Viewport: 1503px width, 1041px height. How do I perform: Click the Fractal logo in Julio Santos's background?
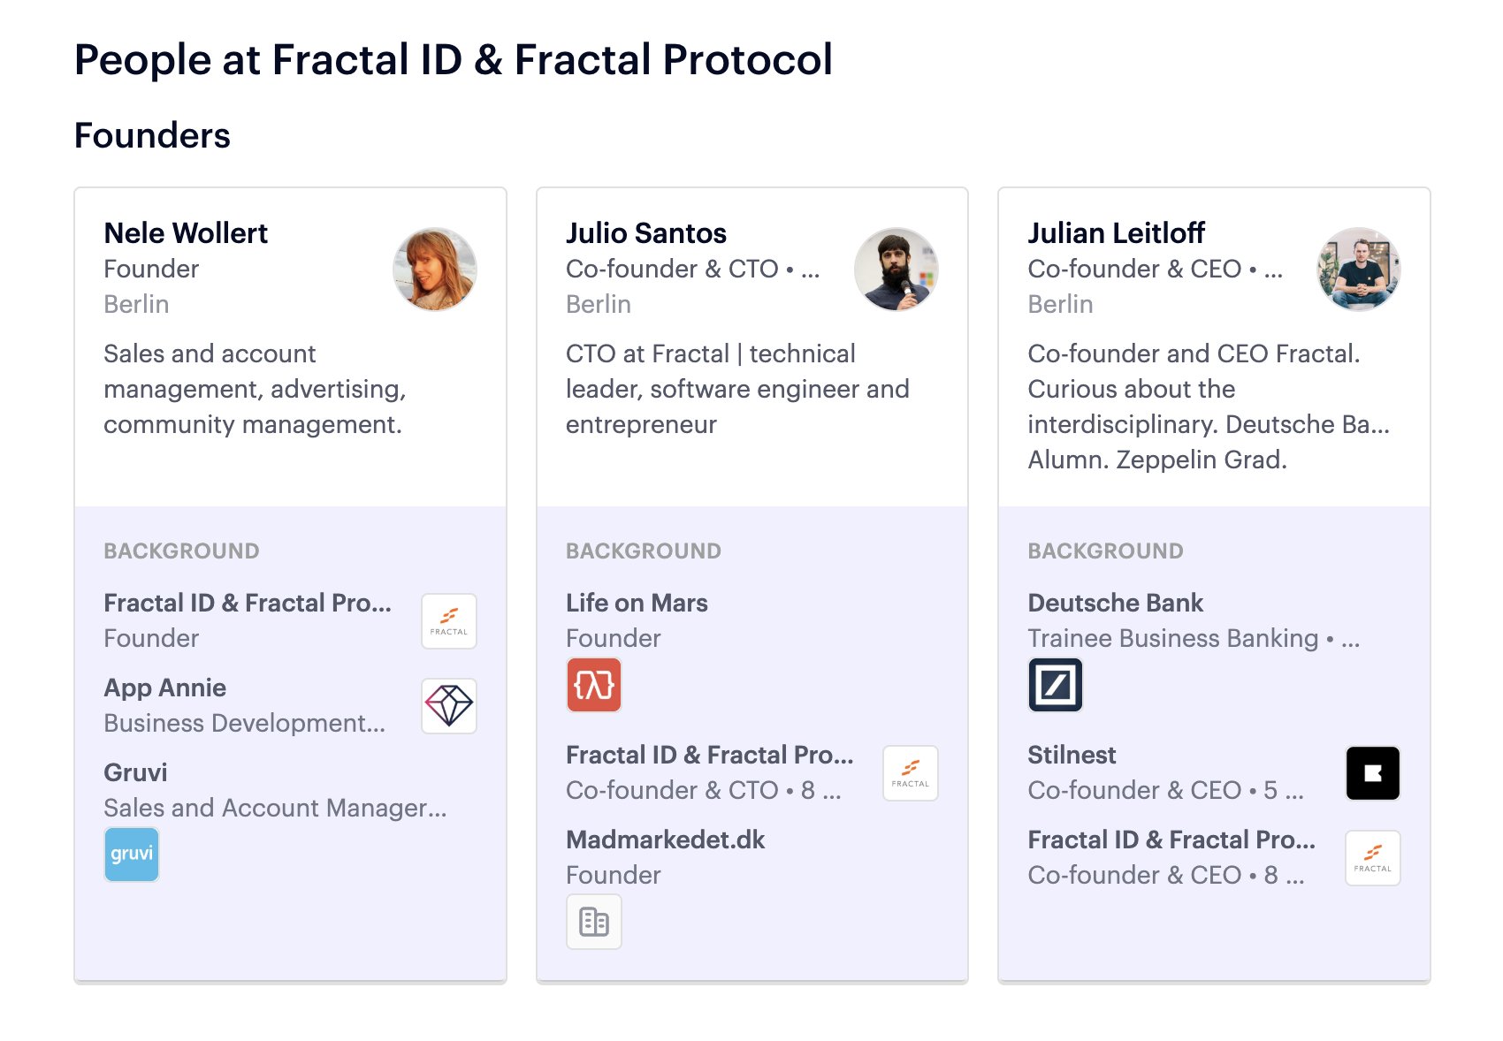911,773
